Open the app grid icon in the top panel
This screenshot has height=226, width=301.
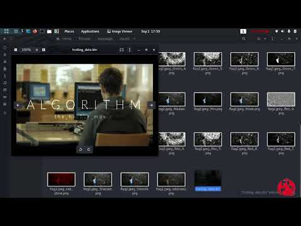point(16,31)
